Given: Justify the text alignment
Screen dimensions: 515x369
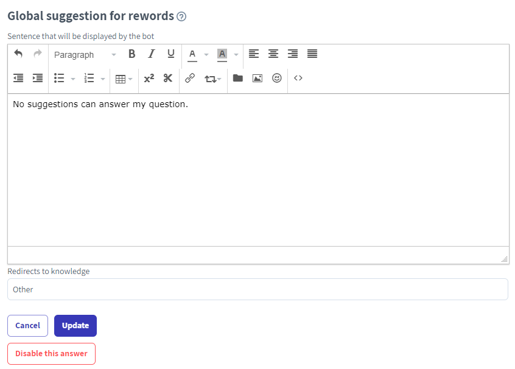Looking at the screenshot, I should (312, 54).
